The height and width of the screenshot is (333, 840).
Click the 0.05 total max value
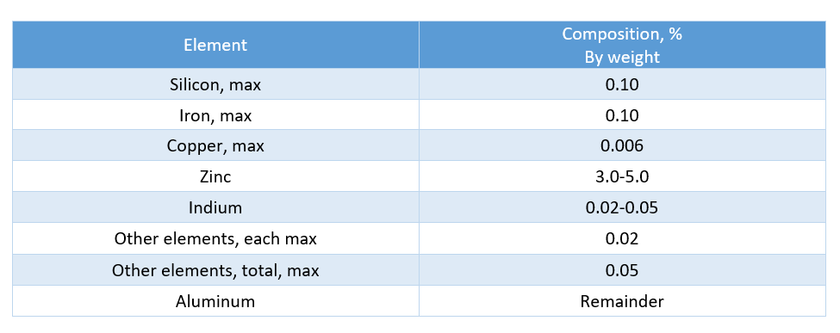coord(622,270)
